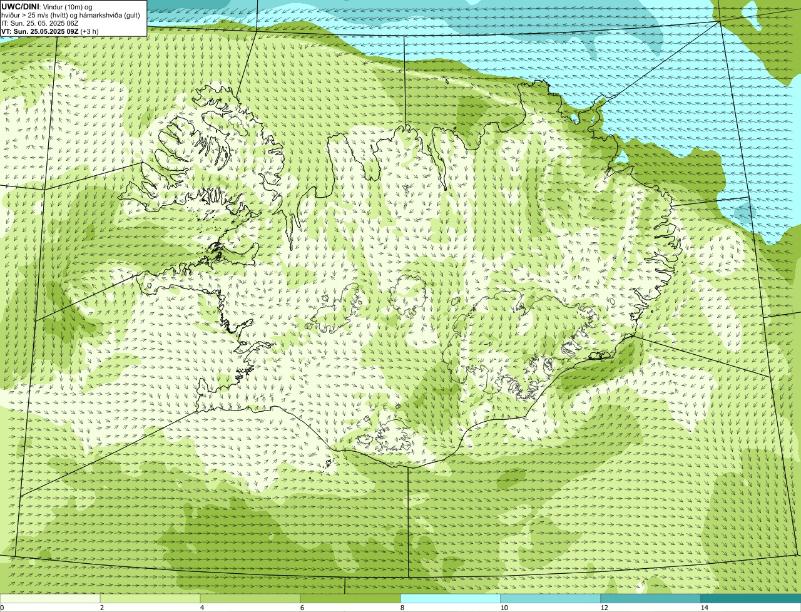Image resolution: width=801 pixels, height=612 pixels.
Task: Click the legend label '6'
Action: coord(302,608)
